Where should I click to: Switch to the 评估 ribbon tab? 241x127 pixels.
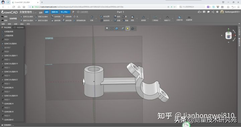click(x=28, y=24)
